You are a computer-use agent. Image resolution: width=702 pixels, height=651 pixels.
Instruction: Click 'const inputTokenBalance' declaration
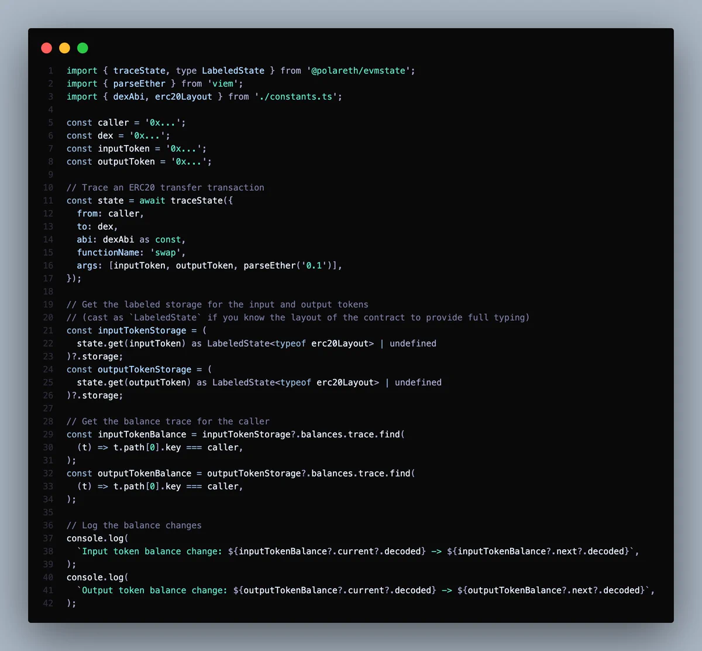126,435
